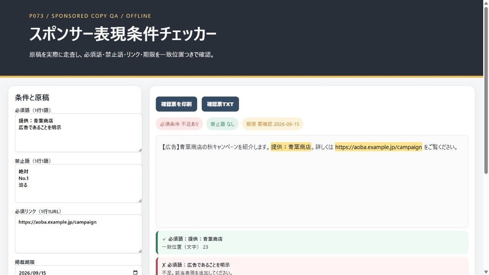Click the check mark icon in the green row

point(164,239)
